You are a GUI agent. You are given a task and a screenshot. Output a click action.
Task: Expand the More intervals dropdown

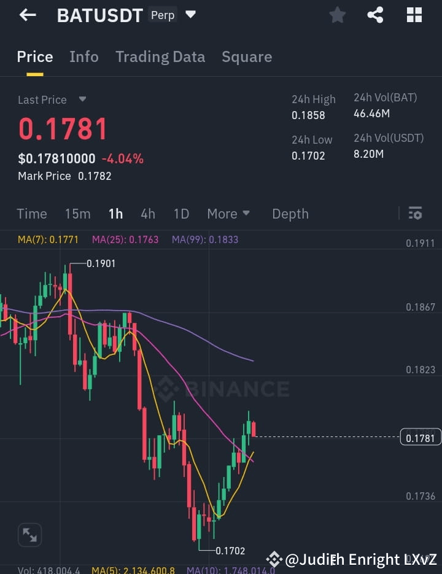point(228,214)
